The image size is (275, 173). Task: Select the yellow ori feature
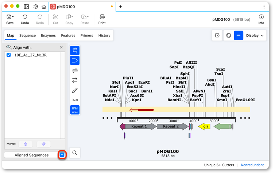(204, 126)
